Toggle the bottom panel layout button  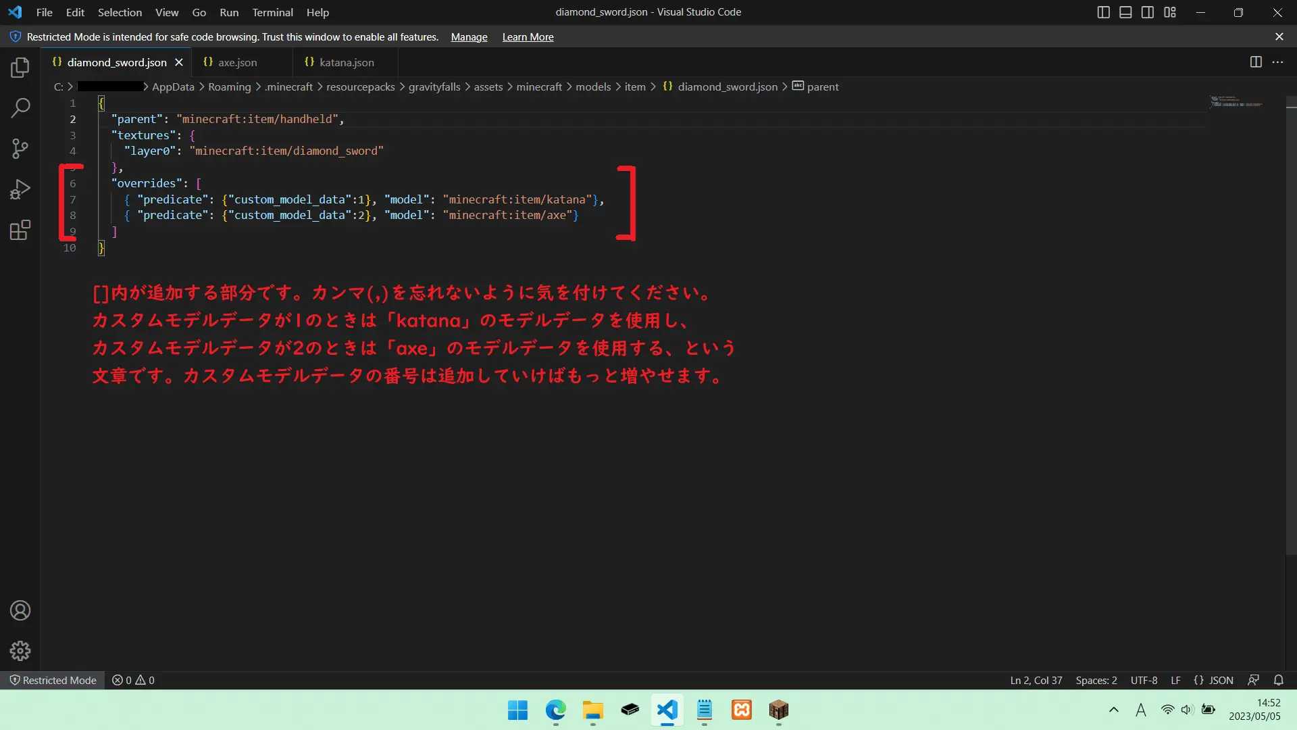(x=1125, y=12)
